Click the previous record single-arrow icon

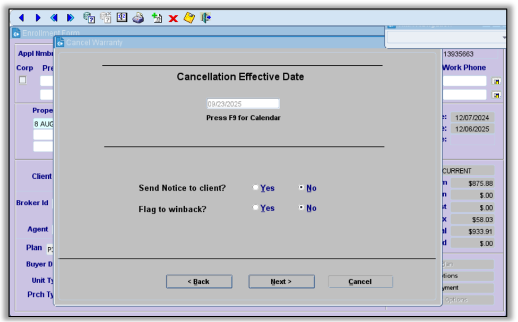pos(21,18)
